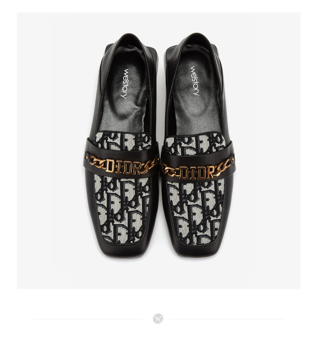This screenshot has width=316, height=337.
Task: Click divider line right of W logo
Action: coord(226,319)
